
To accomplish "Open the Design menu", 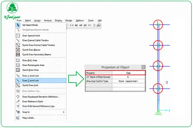I will [69, 20].
